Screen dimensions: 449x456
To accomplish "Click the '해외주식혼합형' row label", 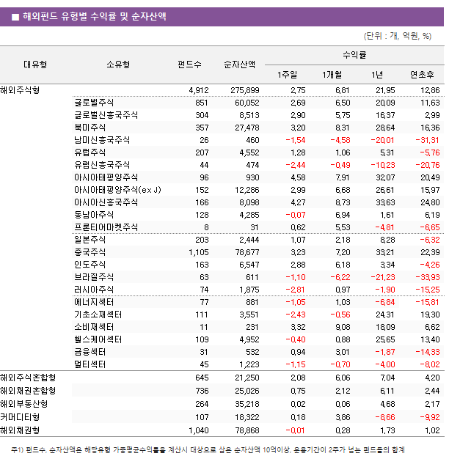I will (x=28, y=378).
